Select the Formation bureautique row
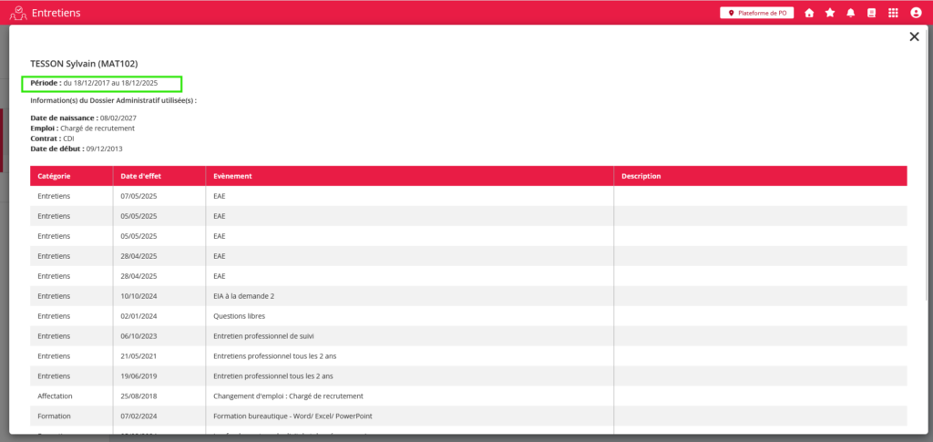The width and height of the screenshot is (933, 442). [x=292, y=416]
